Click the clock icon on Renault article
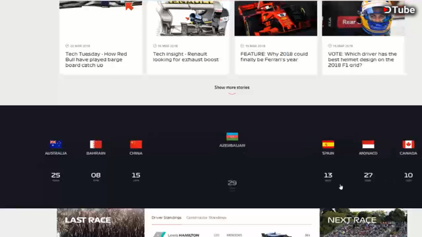This screenshot has width=422, height=237. point(155,45)
